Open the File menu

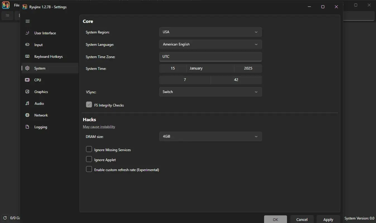tap(16, 5)
